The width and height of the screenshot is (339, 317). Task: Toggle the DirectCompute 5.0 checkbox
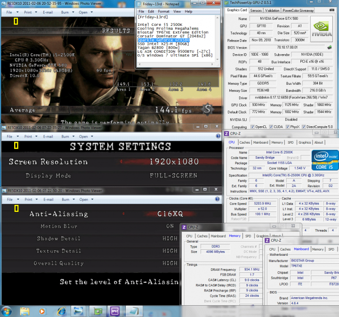click(304, 127)
